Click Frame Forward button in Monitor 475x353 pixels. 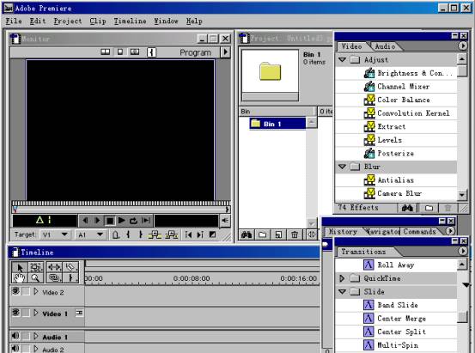[x=98, y=221]
